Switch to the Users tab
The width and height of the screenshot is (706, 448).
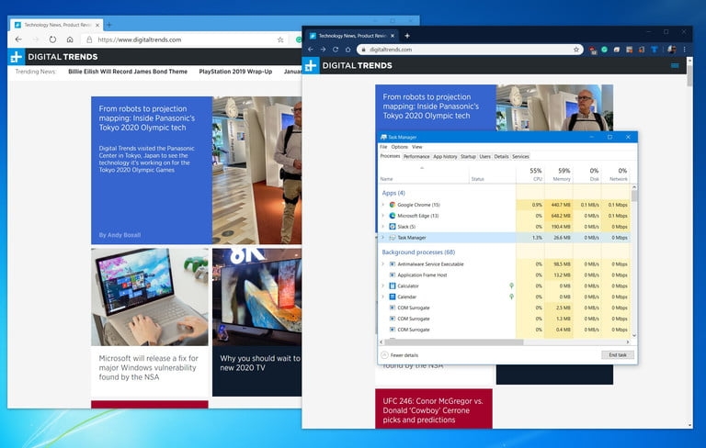click(x=485, y=157)
